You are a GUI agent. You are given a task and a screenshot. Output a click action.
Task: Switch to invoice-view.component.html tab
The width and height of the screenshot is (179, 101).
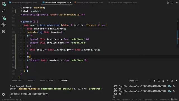pos(89,3)
